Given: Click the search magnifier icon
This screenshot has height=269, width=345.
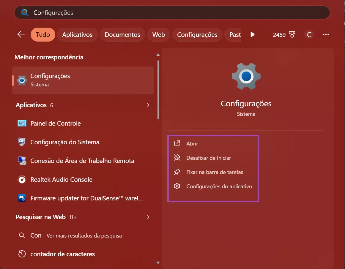Looking at the screenshot, I should point(24,12).
